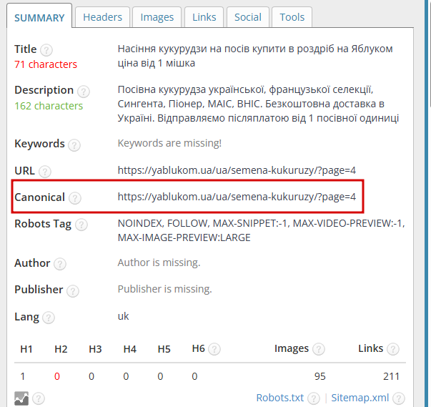Click the Author help icon
Screen dimensions: 431x407
(60, 264)
